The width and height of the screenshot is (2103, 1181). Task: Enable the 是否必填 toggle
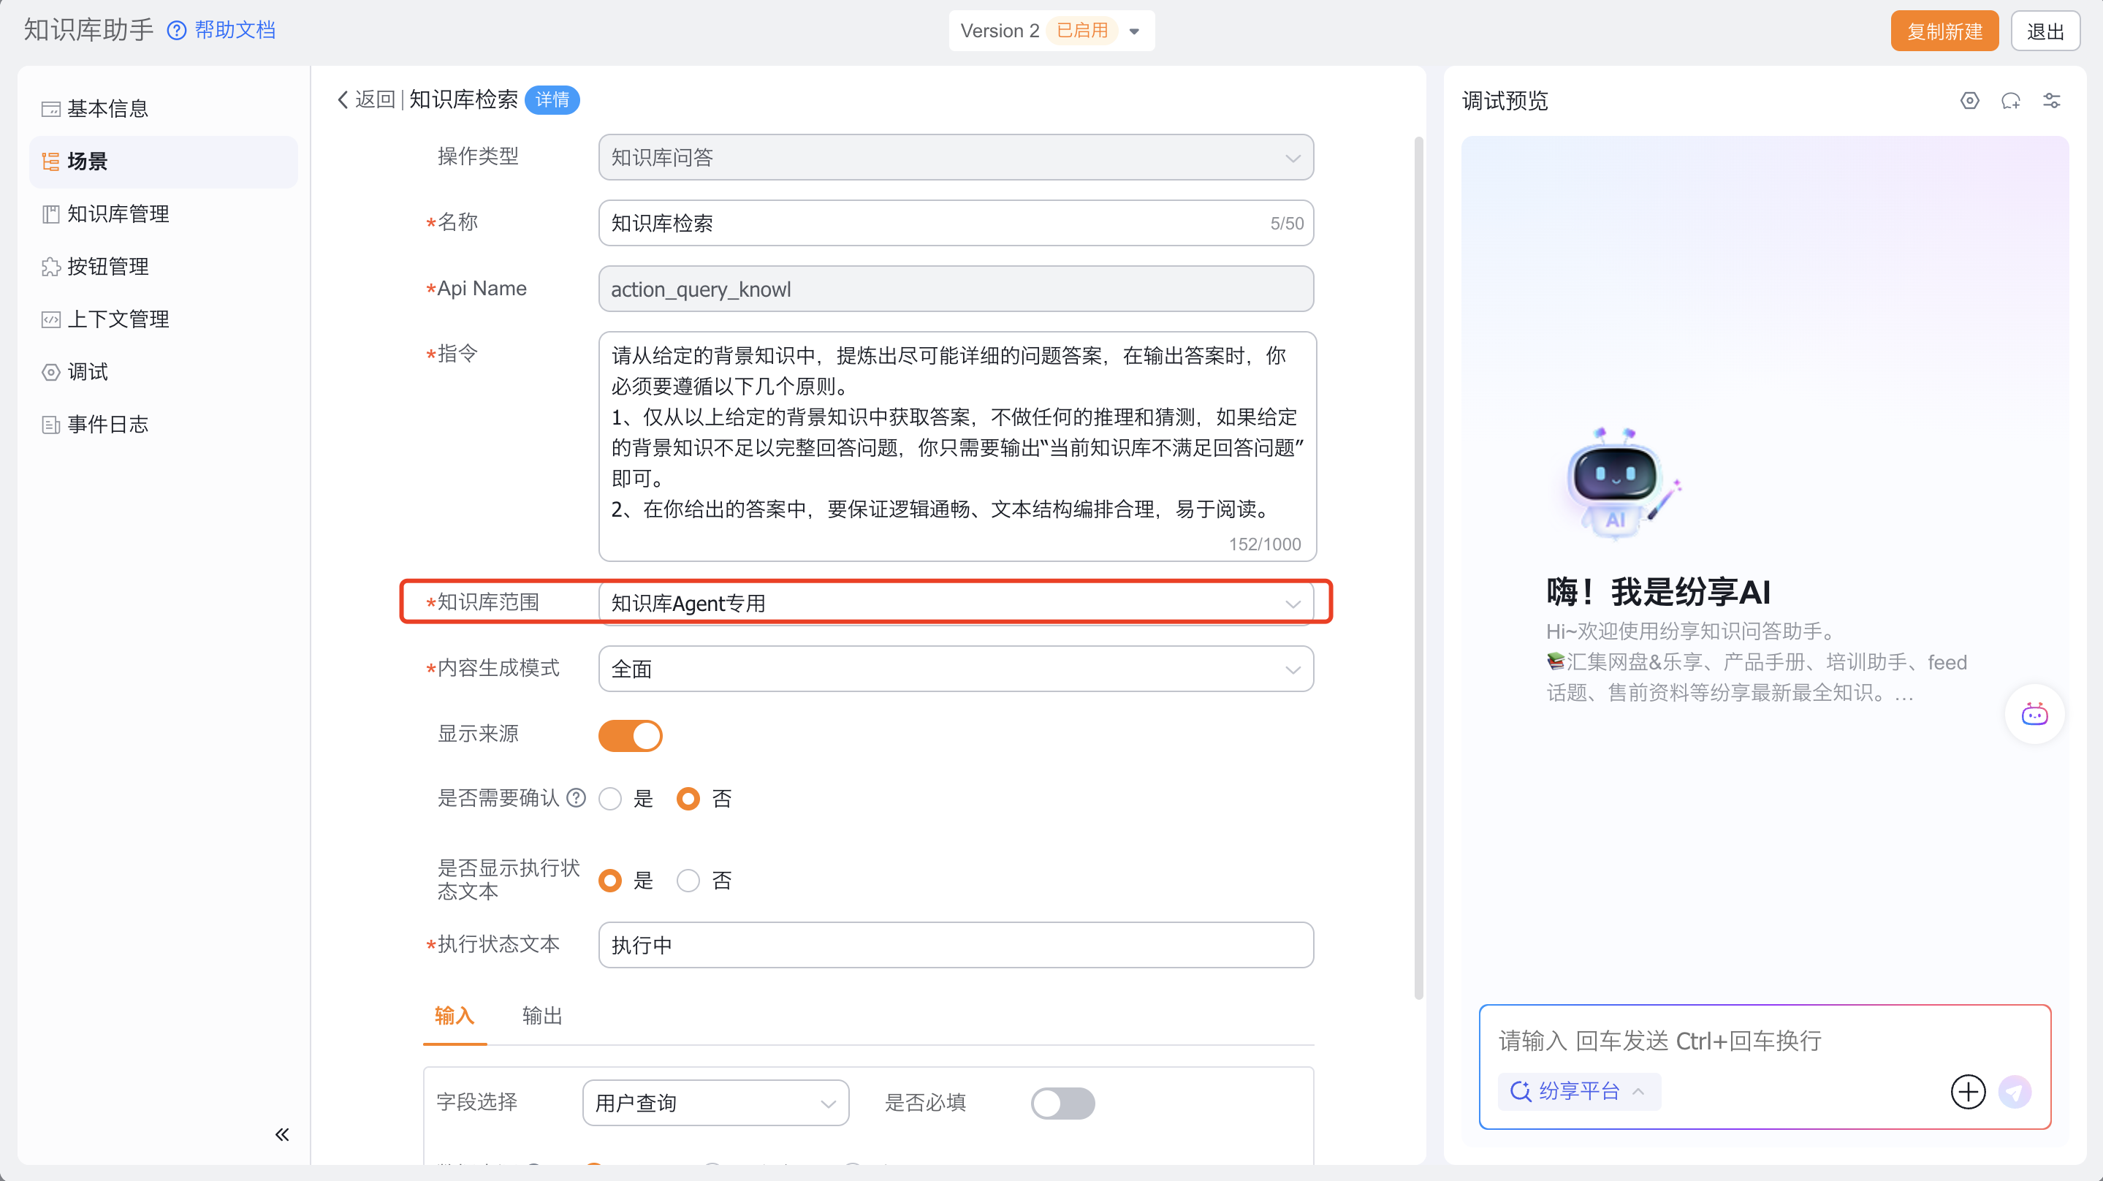click(1062, 1103)
